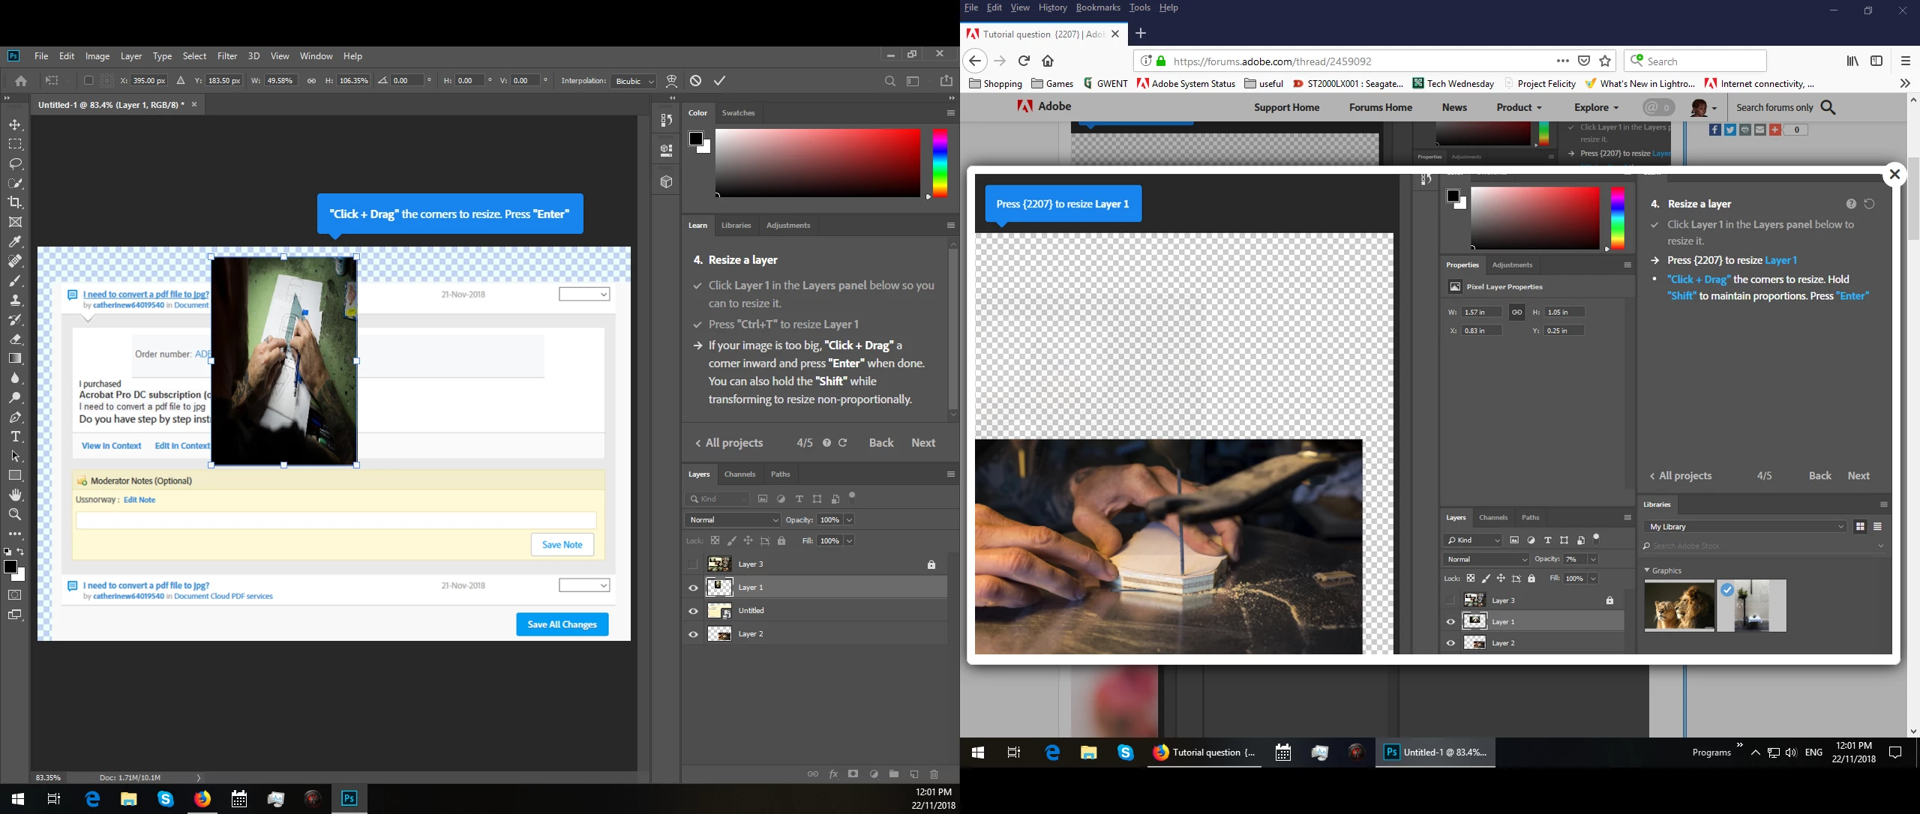Hide Layer 1 using its eye icon

coord(693,588)
